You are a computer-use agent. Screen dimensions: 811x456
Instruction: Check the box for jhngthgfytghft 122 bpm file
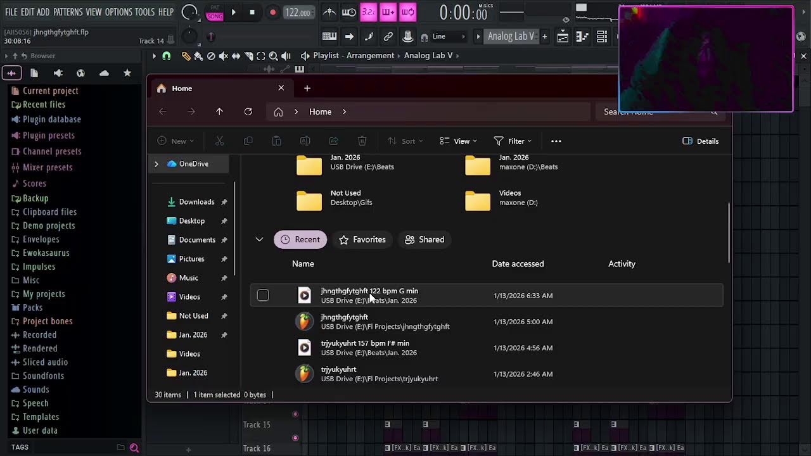pos(263,295)
